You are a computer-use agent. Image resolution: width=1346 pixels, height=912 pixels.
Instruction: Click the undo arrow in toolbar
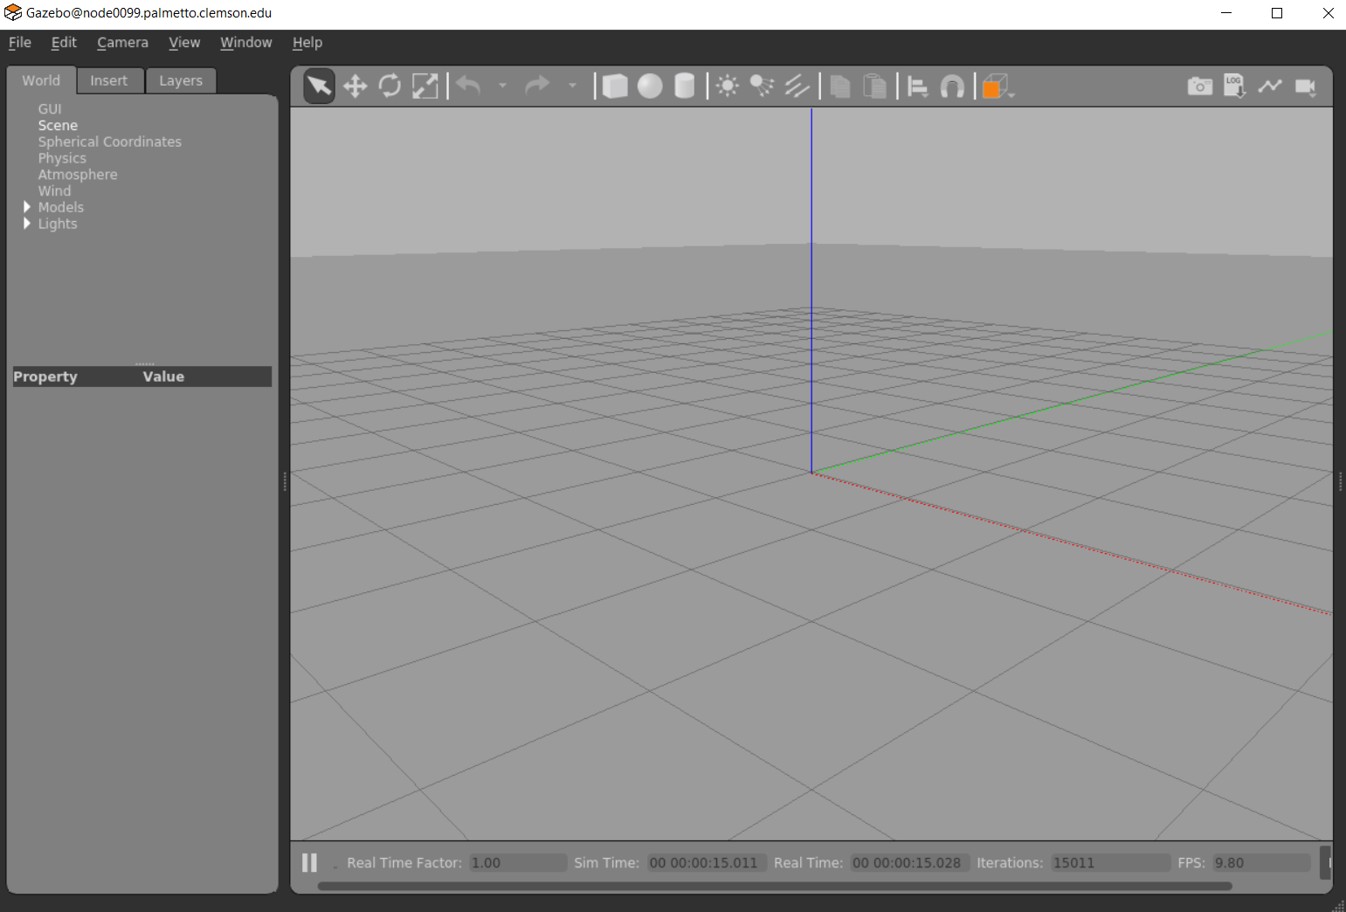tap(469, 86)
